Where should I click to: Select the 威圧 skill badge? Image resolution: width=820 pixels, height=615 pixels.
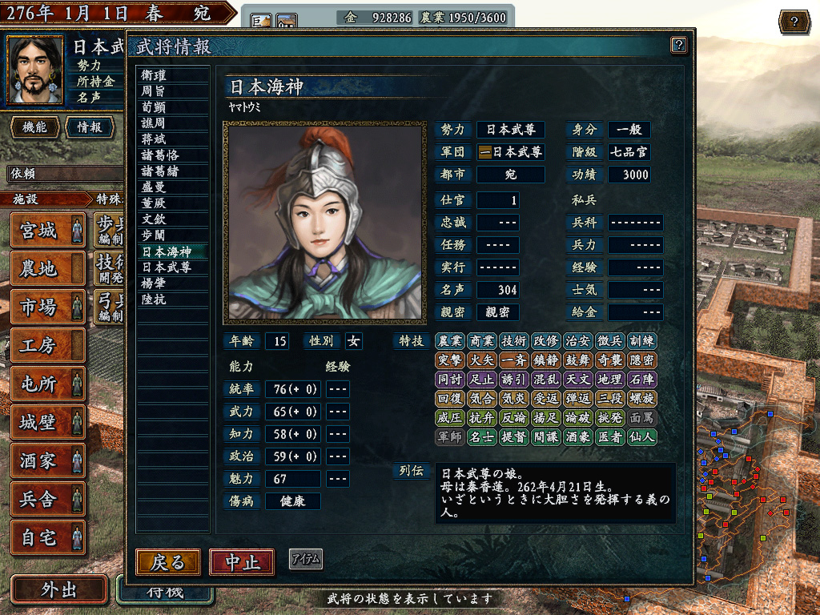[450, 417]
